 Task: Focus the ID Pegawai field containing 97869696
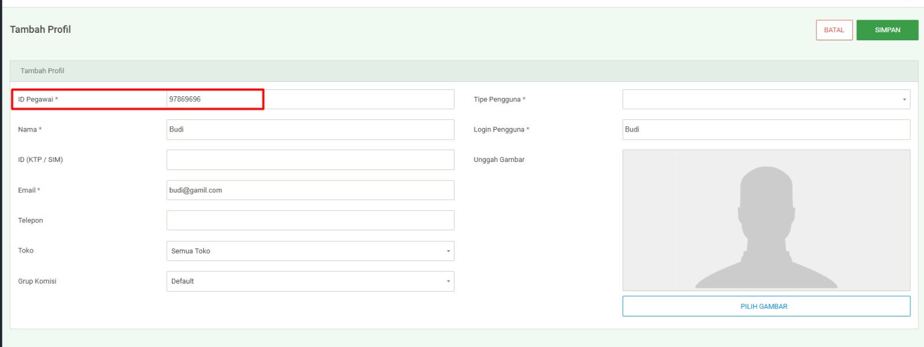coord(310,99)
